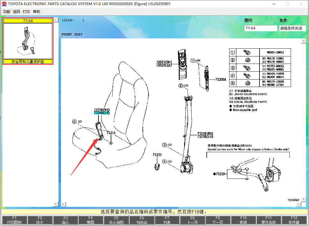Open the 帮助 menu

(x=37, y=12)
